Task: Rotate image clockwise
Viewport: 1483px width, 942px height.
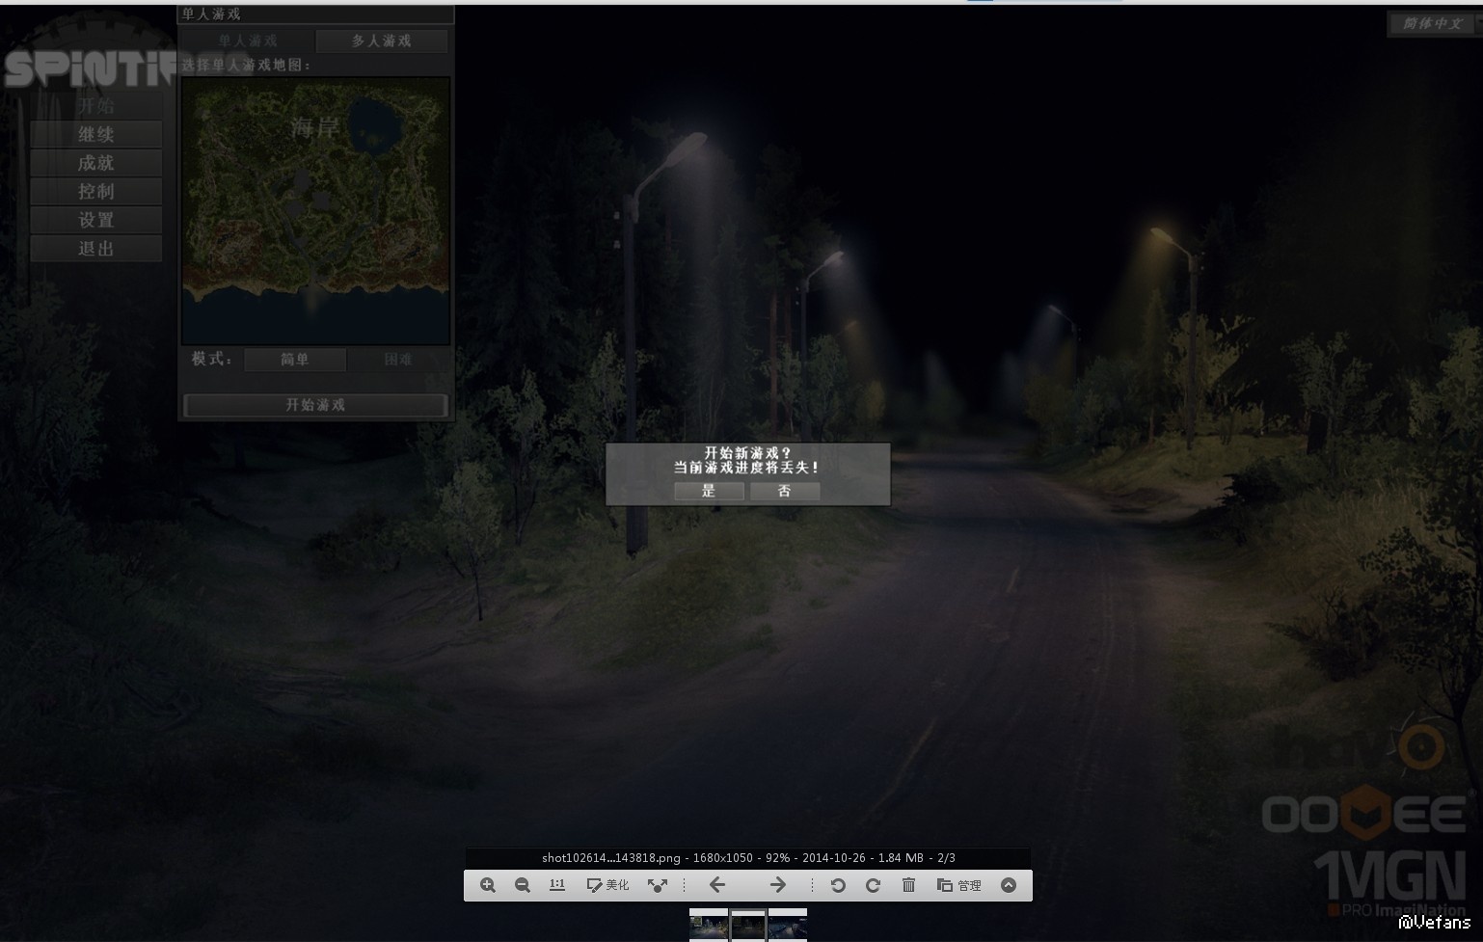Action: coord(873,885)
